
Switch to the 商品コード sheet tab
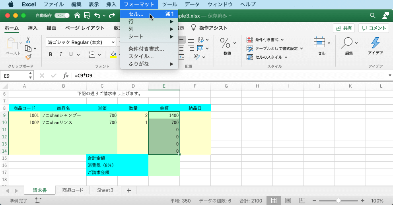(72, 190)
